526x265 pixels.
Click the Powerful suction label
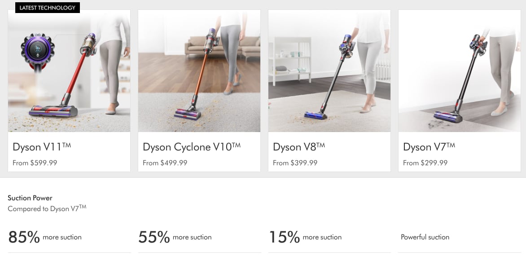click(425, 237)
